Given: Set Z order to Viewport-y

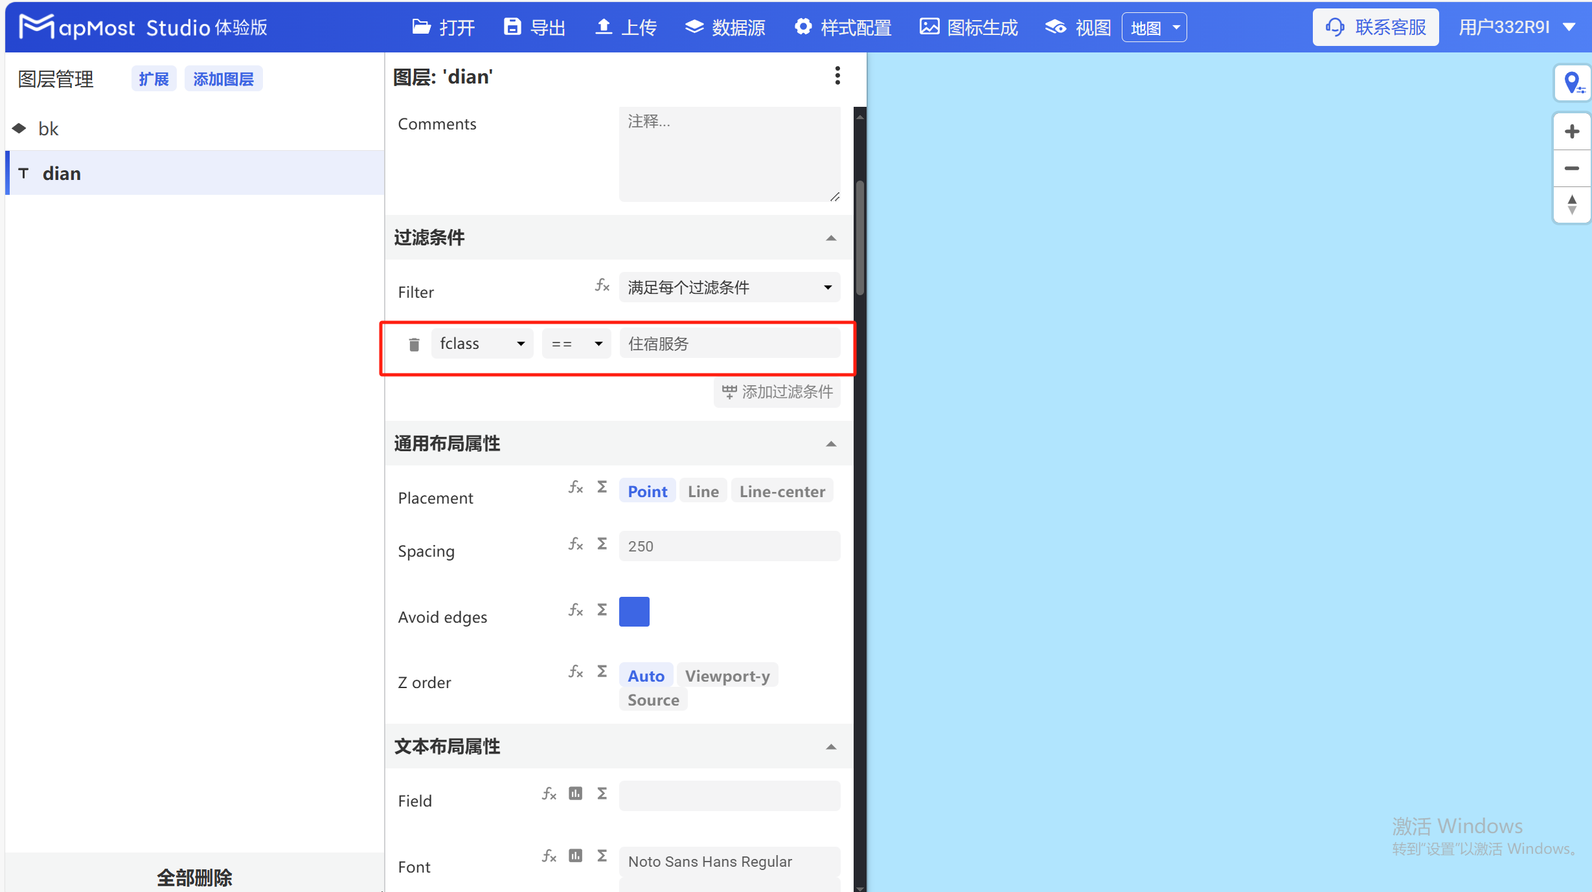Looking at the screenshot, I should pos(727,675).
